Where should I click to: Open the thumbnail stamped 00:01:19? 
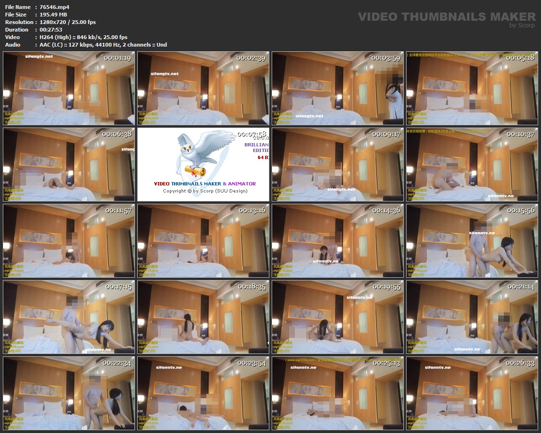(69, 88)
